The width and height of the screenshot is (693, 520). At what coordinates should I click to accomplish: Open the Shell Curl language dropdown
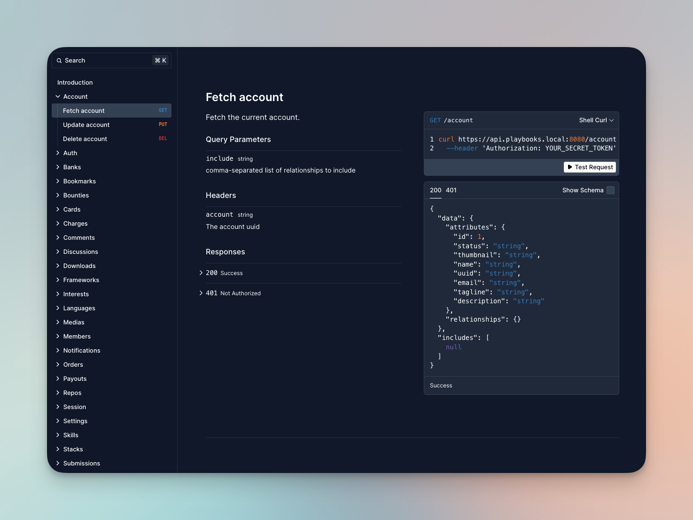(596, 120)
